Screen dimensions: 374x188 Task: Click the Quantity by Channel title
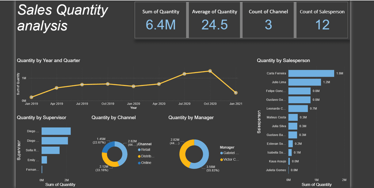[x=114, y=118]
